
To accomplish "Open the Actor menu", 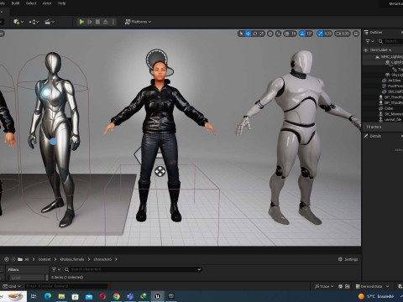I will tap(47, 3).
